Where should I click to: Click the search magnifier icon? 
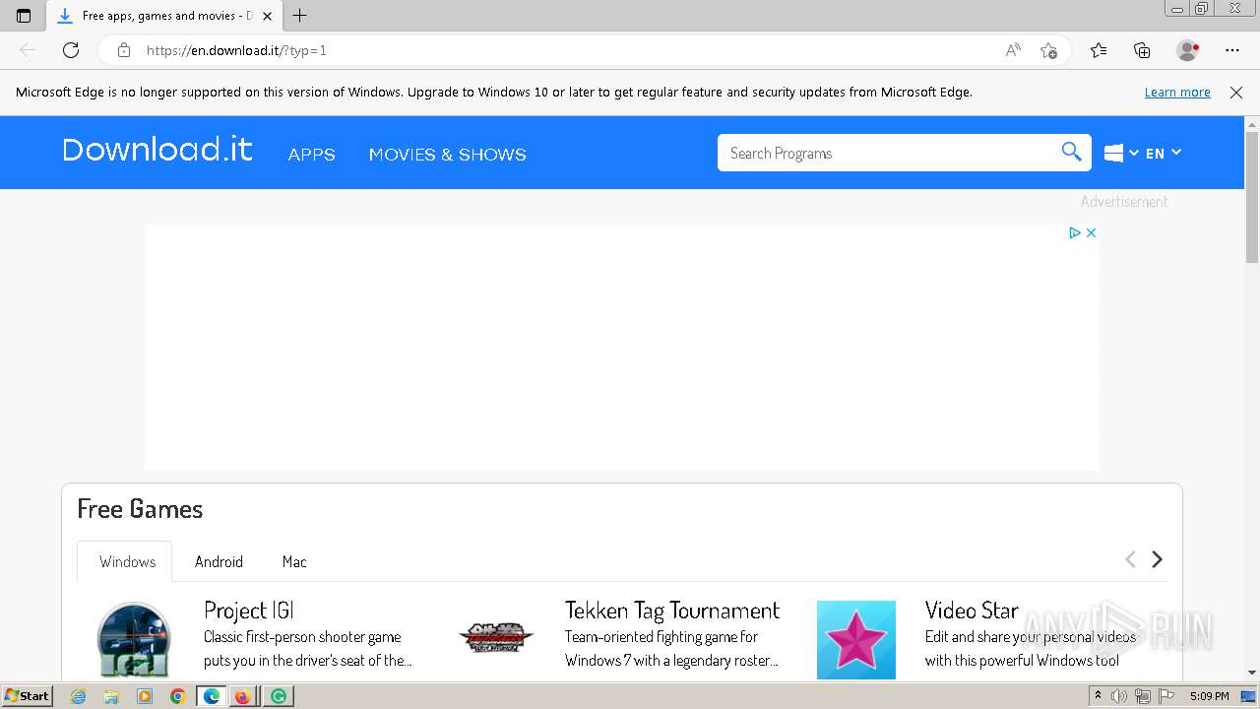(x=1071, y=152)
